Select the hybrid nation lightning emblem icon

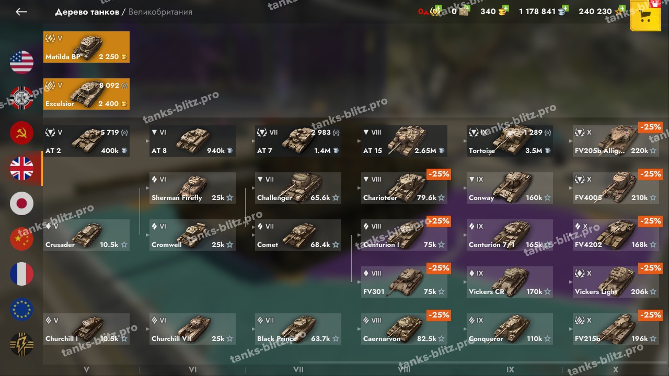pos(21,345)
